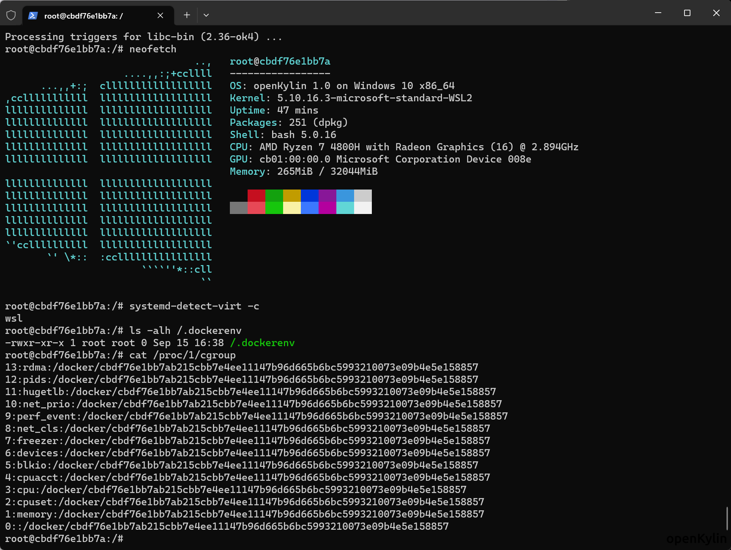Viewport: 731px width, 550px height.
Task: Click the cyan root@cbdf76e1bb7a neofetch heading
Action: click(x=280, y=62)
